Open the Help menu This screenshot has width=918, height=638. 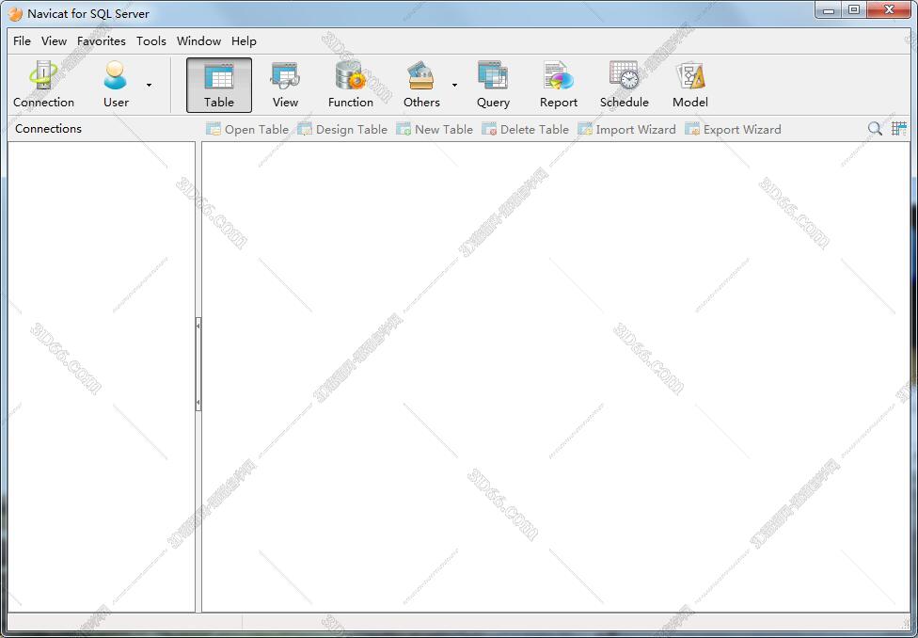(244, 41)
